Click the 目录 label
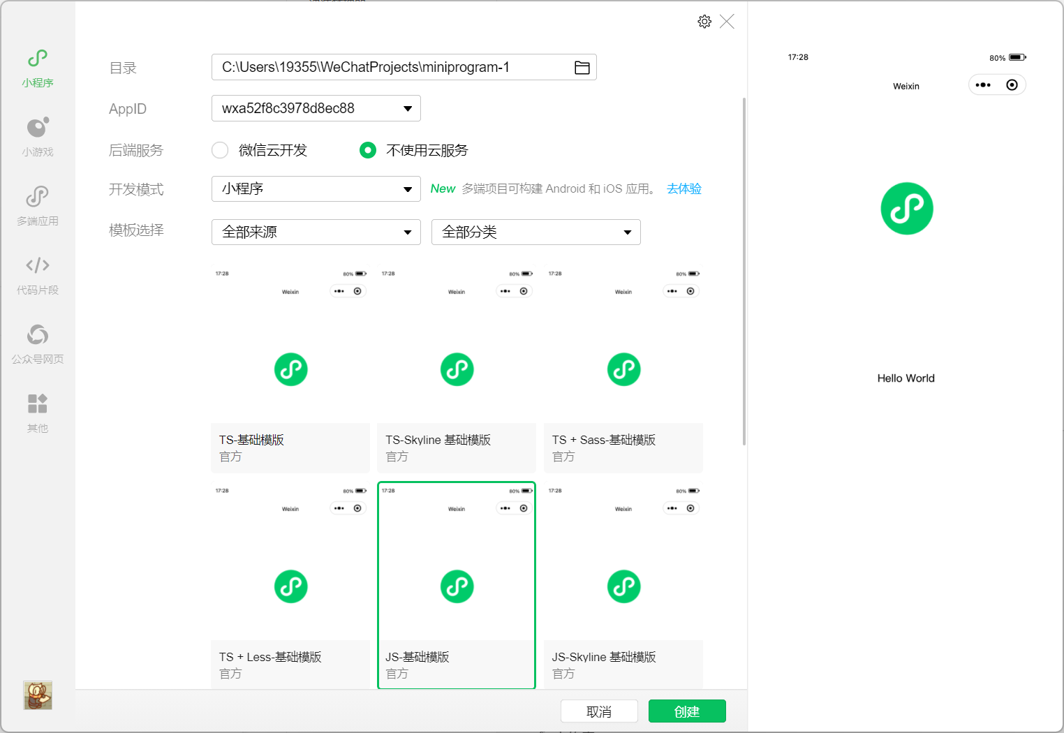This screenshot has width=1064, height=733. [123, 68]
